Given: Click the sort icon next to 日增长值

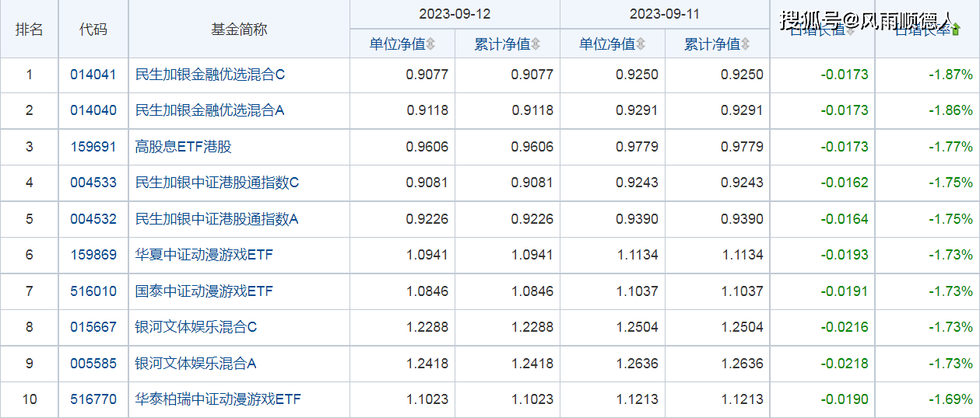Looking at the screenshot, I should point(850,30).
